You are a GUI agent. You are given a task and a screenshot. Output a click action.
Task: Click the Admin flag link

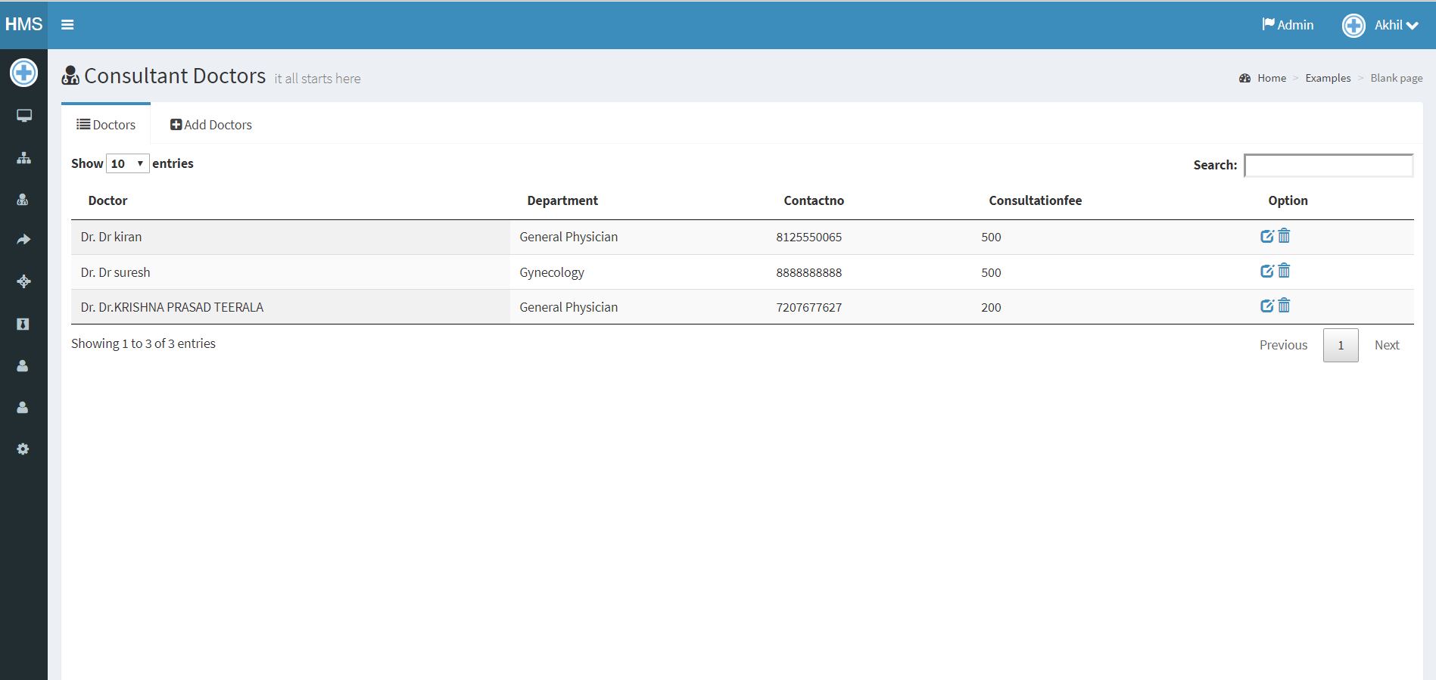(x=1288, y=25)
